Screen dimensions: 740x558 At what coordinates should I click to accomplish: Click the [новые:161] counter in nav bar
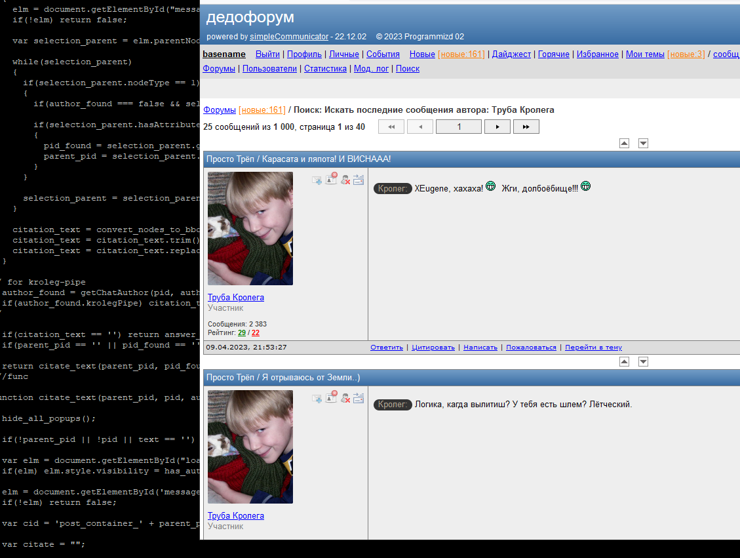(461, 54)
